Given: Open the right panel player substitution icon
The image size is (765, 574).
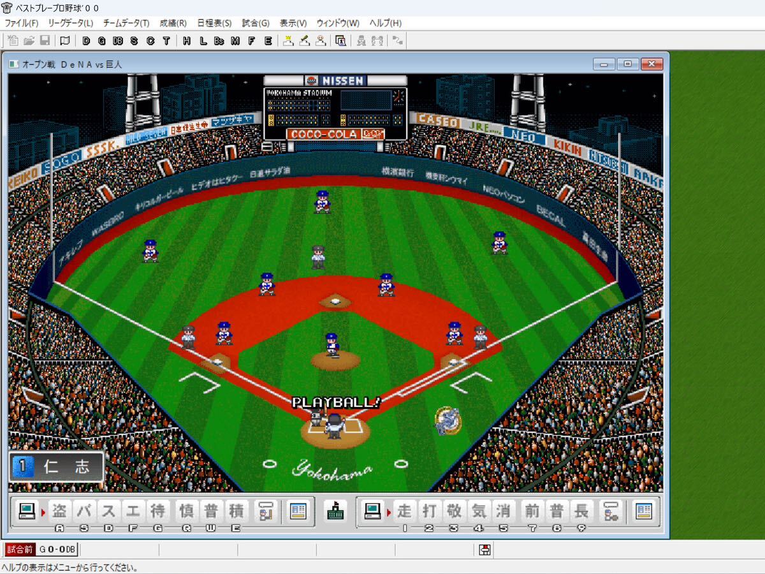Looking at the screenshot, I should coord(610,511).
